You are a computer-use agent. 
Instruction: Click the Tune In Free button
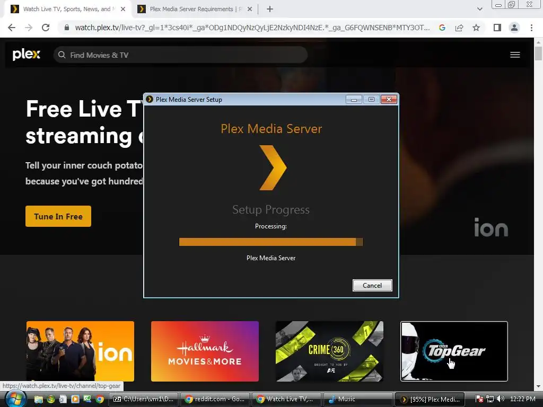pos(58,216)
